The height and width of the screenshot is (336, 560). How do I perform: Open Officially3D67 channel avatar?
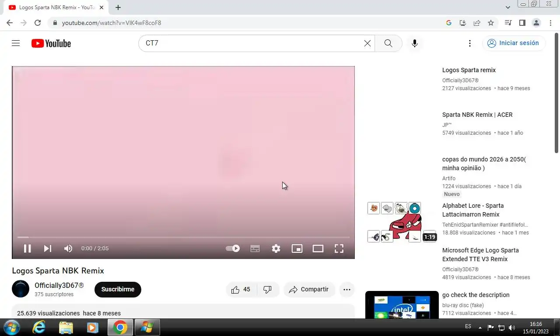coord(21,289)
